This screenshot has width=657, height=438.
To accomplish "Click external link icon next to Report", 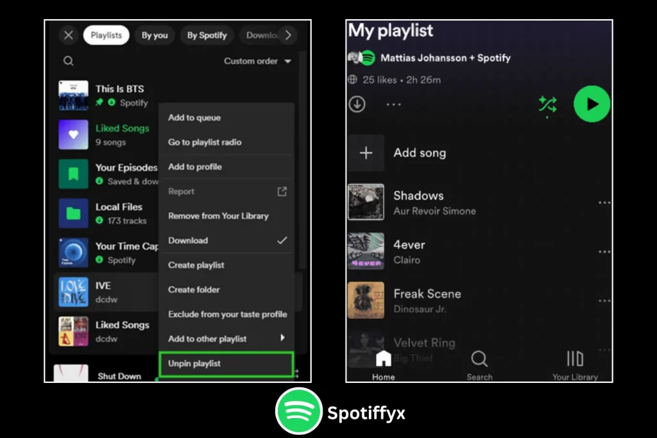I will click(x=282, y=191).
